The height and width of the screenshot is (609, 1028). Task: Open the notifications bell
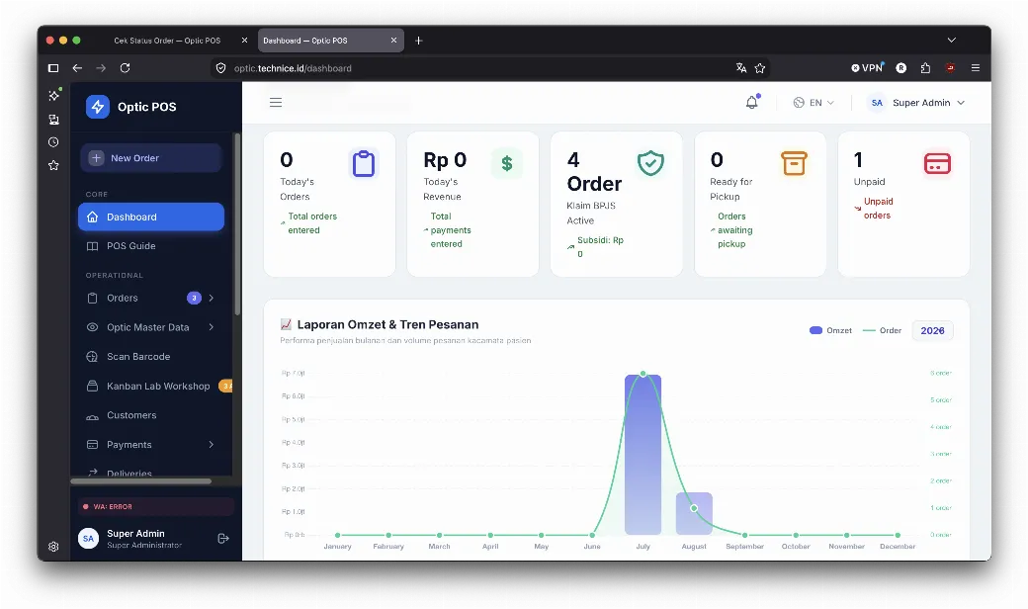tap(752, 102)
